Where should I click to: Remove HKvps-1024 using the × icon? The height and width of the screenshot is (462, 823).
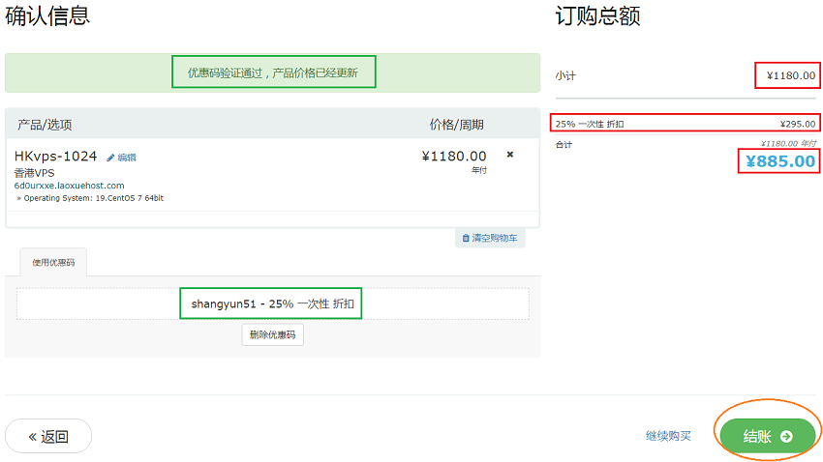point(510,155)
